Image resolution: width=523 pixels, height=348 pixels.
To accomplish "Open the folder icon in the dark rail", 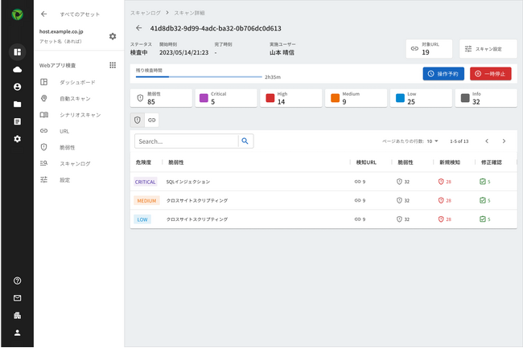I will pyautogui.click(x=17, y=104).
